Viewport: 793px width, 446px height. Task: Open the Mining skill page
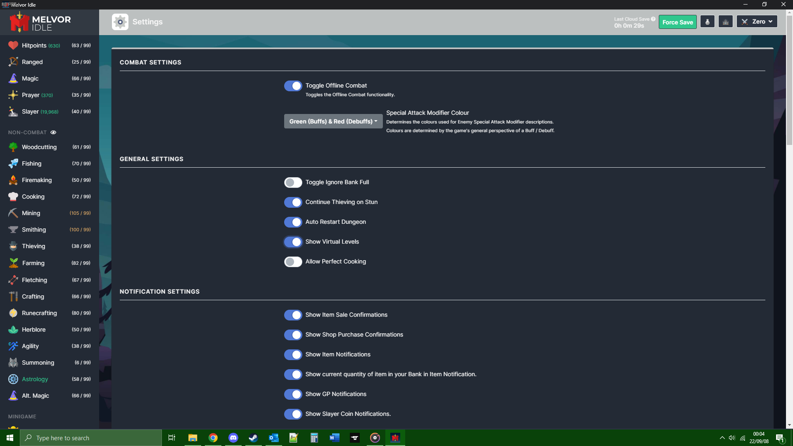point(31,213)
